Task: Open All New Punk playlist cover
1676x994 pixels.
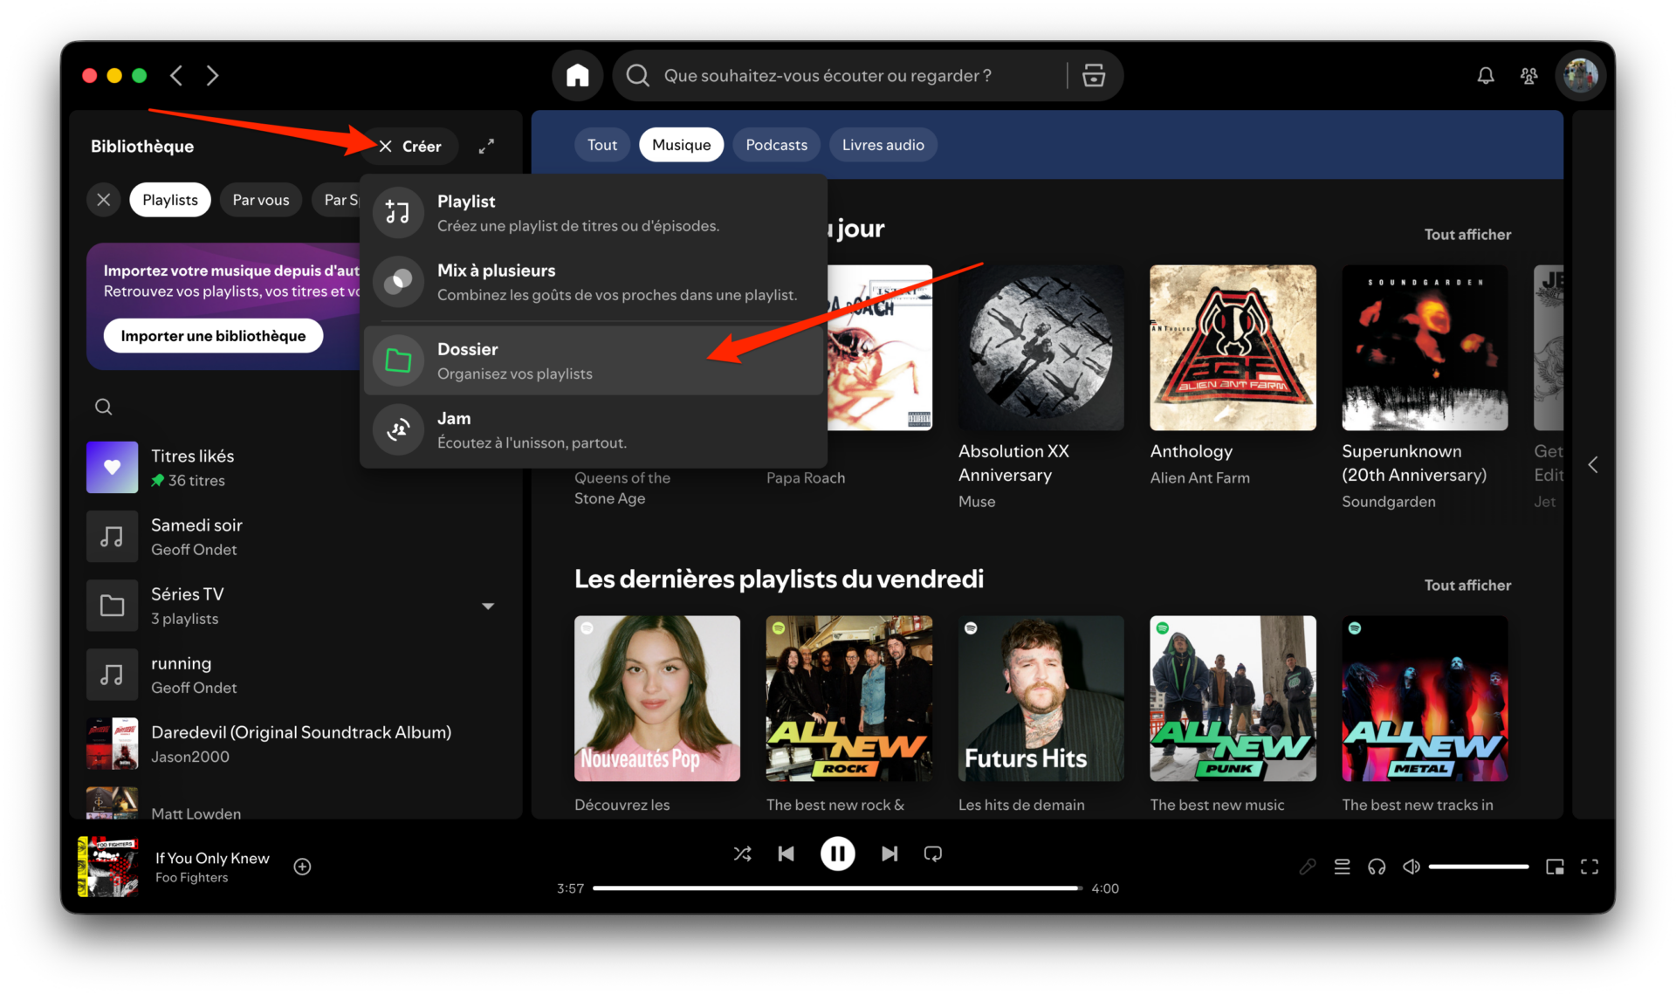Action: [1233, 698]
